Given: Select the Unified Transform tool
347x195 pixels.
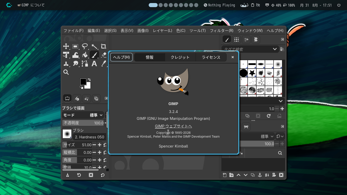Looking at the screenshot, I should (x=66, y=55).
